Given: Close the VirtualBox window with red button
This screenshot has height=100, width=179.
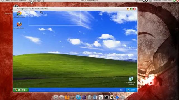Looking at the screenshot, I should pyautogui.click(x=135, y=9).
